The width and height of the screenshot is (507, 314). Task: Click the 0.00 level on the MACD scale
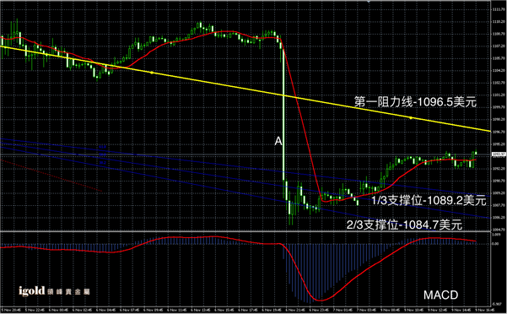click(x=495, y=243)
